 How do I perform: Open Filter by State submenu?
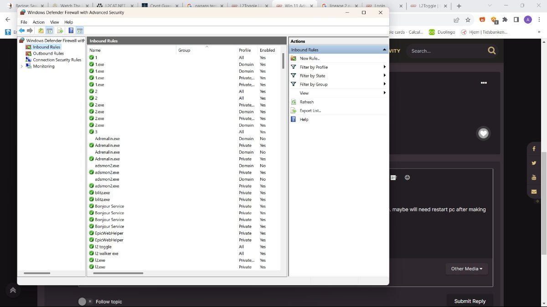312,75
